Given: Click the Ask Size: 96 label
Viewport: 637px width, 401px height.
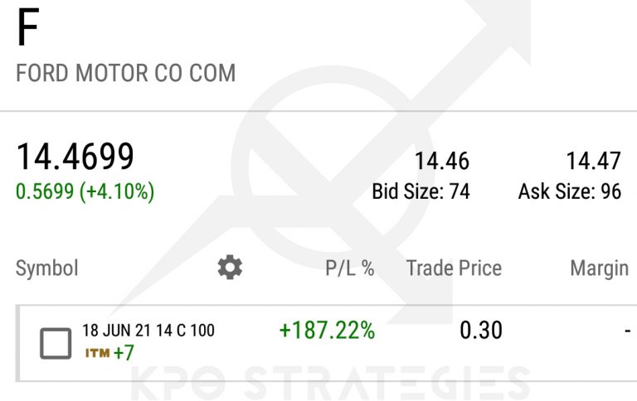Looking at the screenshot, I should click(570, 192).
